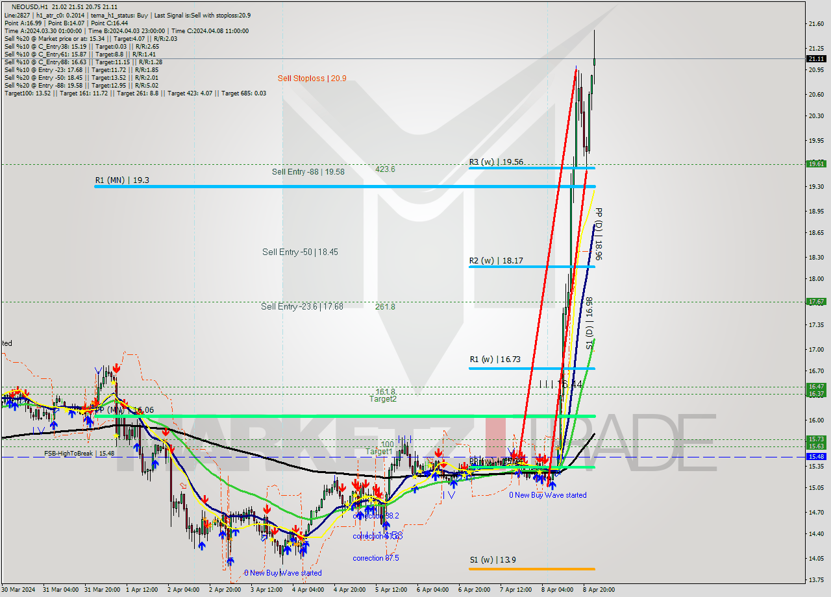Viewport: 831px width, 597px height.
Task: Click the 'Target2' label
Action: coord(383,399)
